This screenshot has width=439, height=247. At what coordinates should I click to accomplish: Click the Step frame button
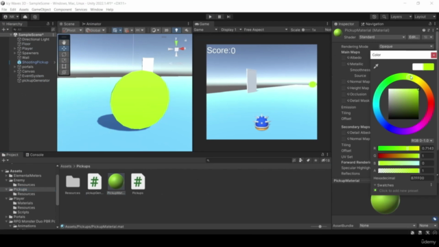click(x=228, y=16)
